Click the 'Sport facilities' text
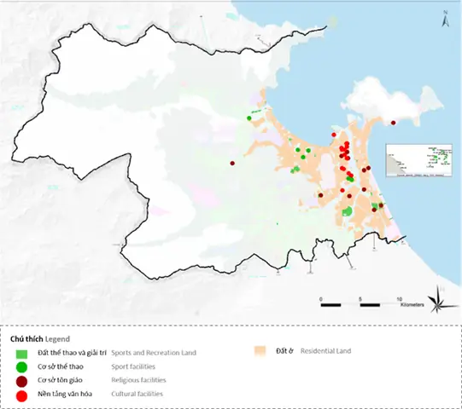The height and width of the screenshot is (409, 462). [133, 366]
